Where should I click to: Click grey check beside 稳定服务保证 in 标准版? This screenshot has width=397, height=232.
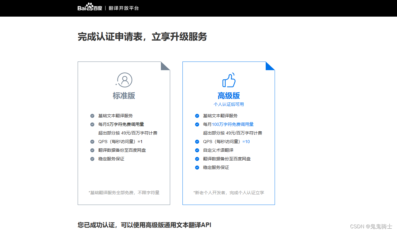tap(92, 159)
